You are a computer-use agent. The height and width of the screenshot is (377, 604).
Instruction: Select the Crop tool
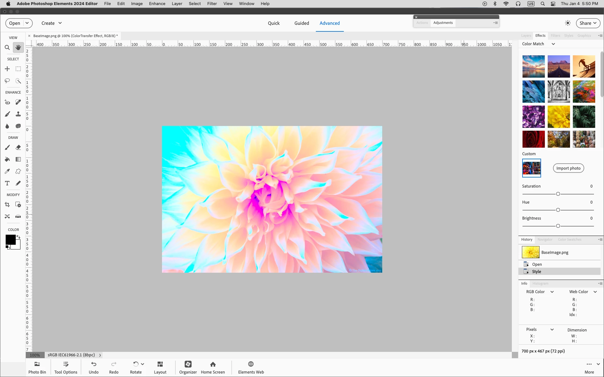click(x=7, y=205)
